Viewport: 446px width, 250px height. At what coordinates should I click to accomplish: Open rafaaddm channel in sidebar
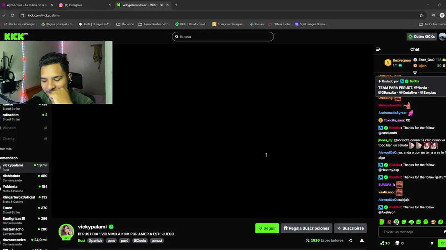tap(24, 117)
